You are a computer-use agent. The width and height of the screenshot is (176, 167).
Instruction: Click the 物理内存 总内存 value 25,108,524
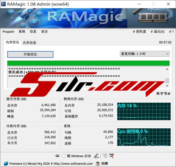pyautogui.click(x=105, y=105)
